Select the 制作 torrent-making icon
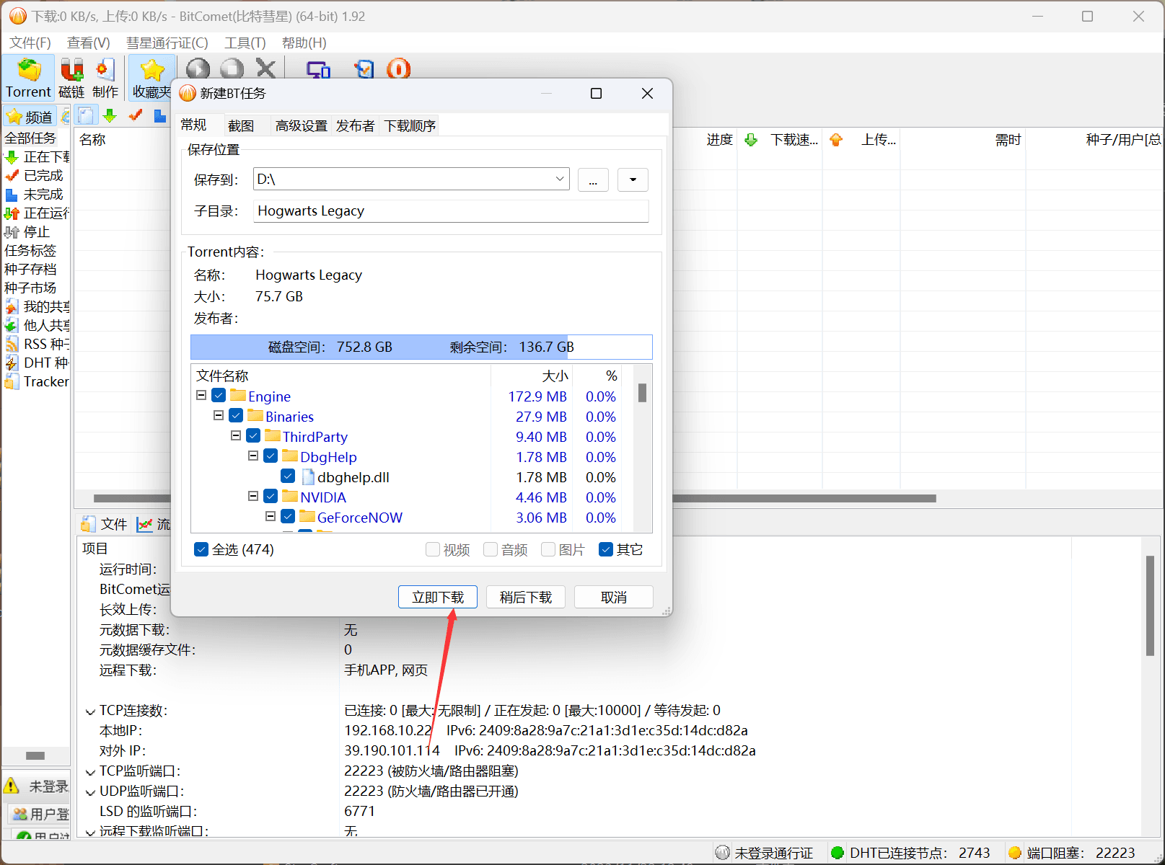Screen dimensions: 1165x865 click(105, 78)
